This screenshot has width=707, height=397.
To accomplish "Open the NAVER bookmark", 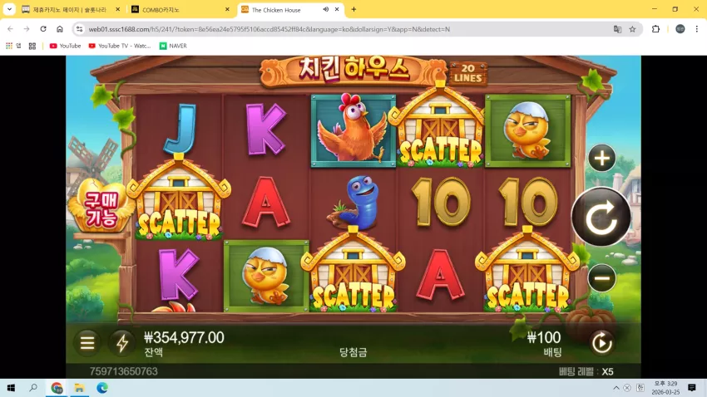I will (173, 46).
